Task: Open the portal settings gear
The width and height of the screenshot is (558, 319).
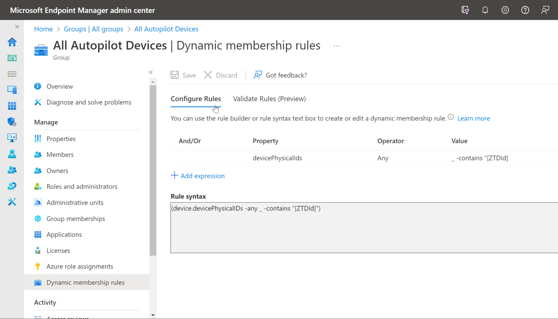Action: pos(505,10)
